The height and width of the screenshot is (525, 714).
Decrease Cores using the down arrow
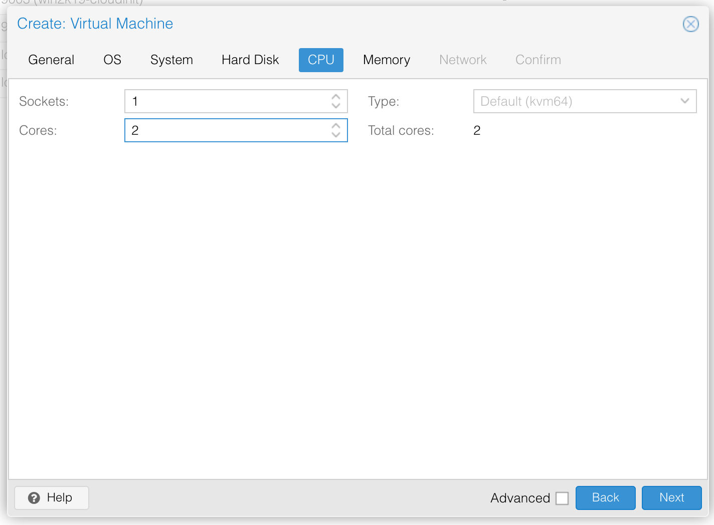click(336, 135)
